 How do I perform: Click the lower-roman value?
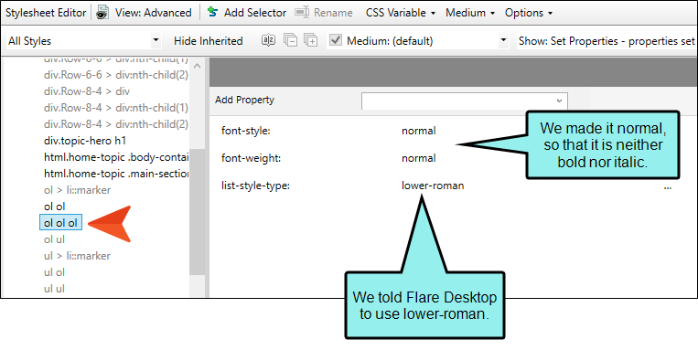[x=433, y=186]
